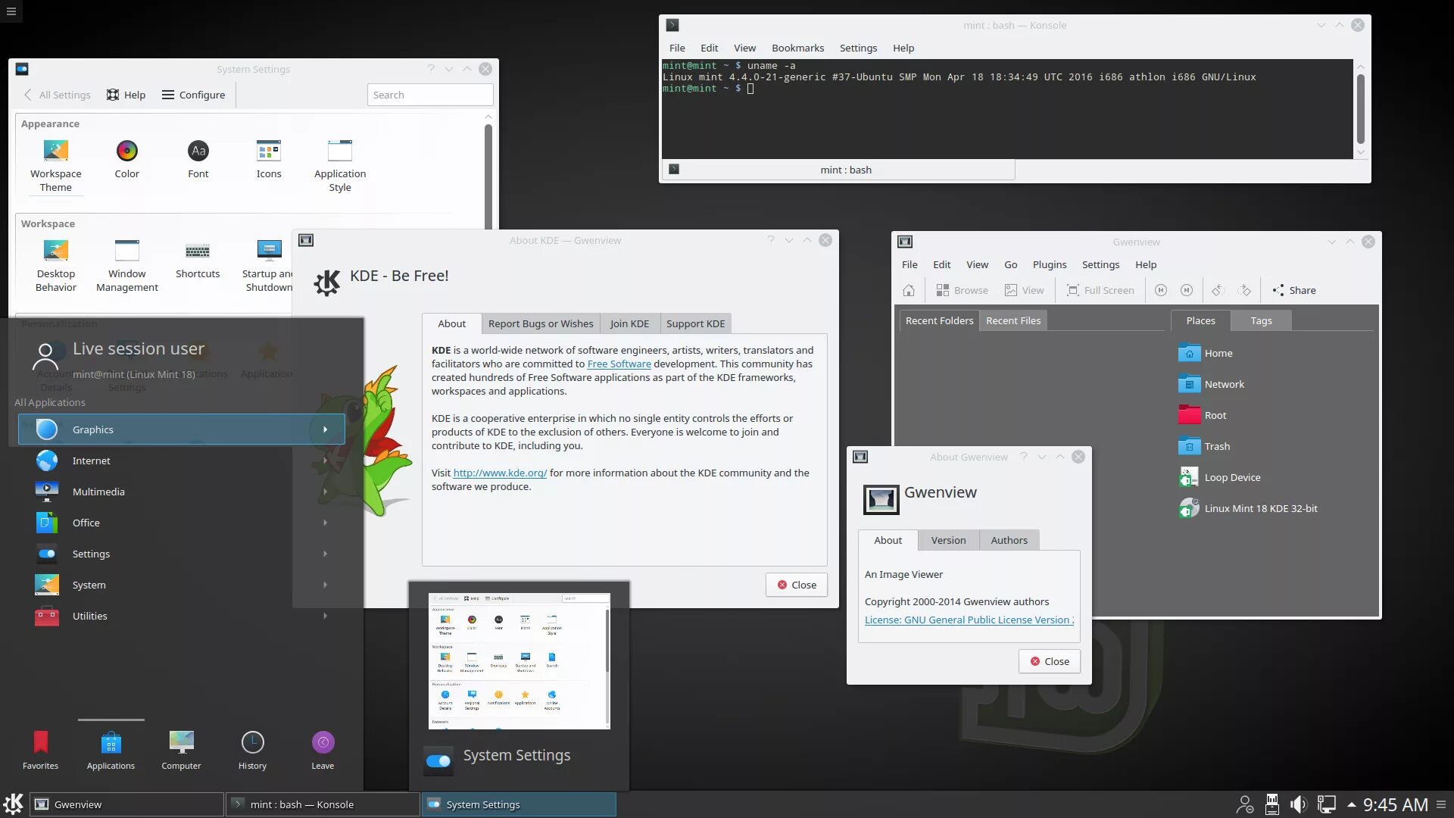The height and width of the screenshot is (818, 1454).
Task: Open Gwenview Plugins menu
Action: pos(1049,264)
